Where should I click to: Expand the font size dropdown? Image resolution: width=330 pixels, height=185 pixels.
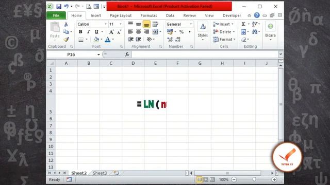121,24
